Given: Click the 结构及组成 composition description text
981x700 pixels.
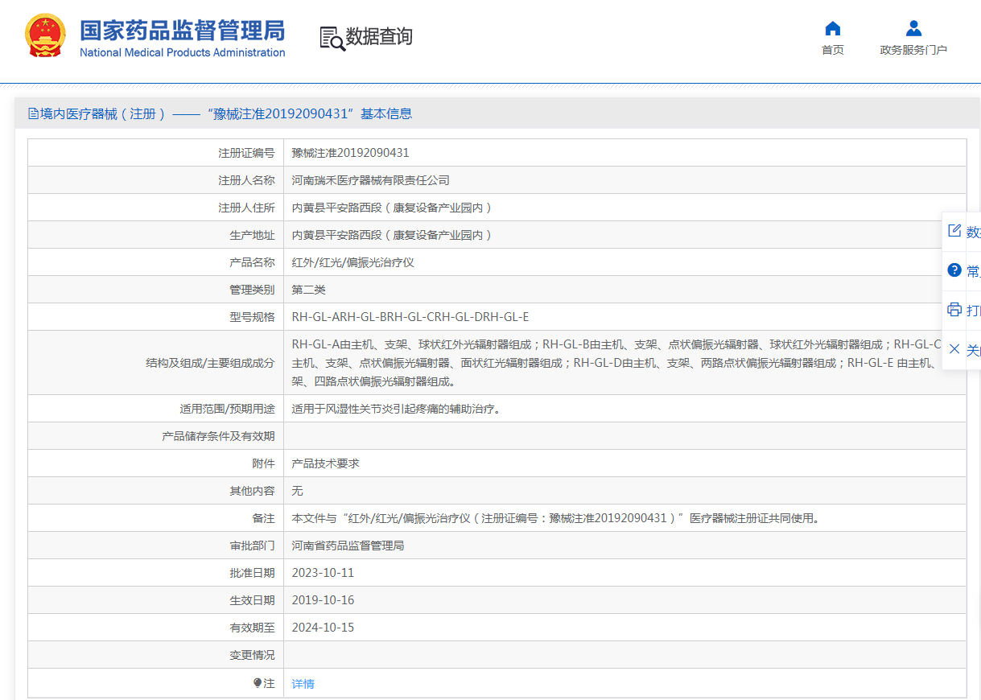Looking at the screenshot, I should pos(616,363).
